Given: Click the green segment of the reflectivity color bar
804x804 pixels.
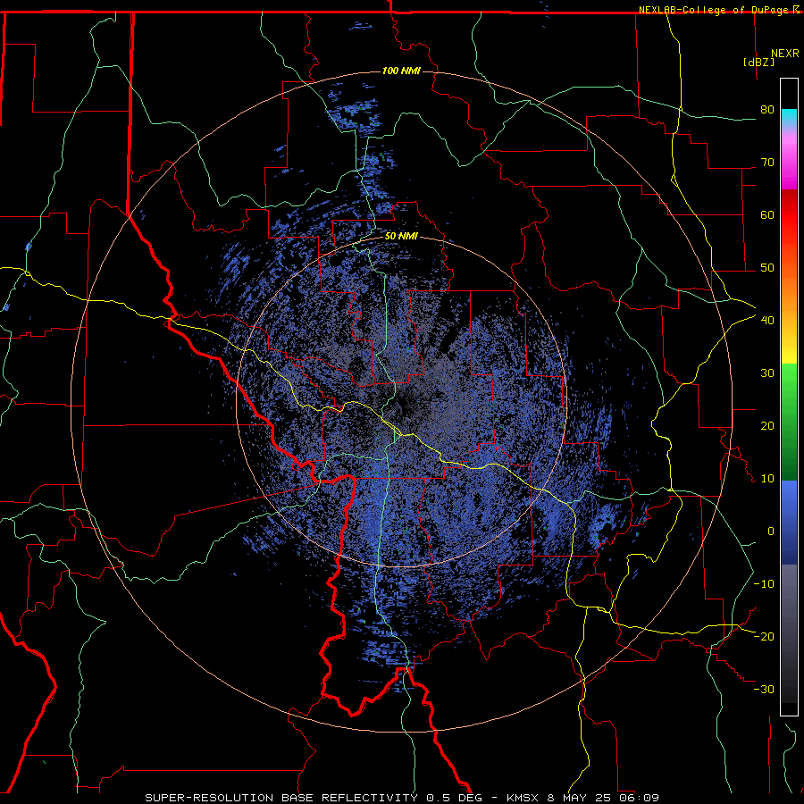Looking at the screenshot, I should tap(789, 422).
